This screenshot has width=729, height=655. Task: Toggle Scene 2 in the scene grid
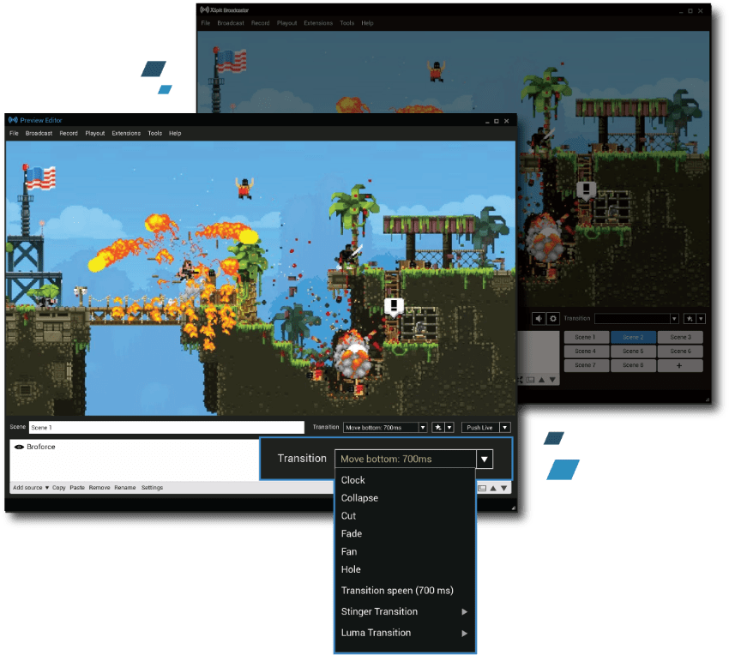pyautogui.click(x=633, y=338)
